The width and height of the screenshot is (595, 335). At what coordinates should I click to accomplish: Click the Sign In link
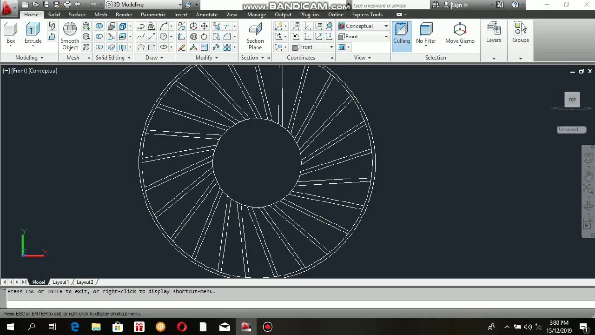point(459,5)
